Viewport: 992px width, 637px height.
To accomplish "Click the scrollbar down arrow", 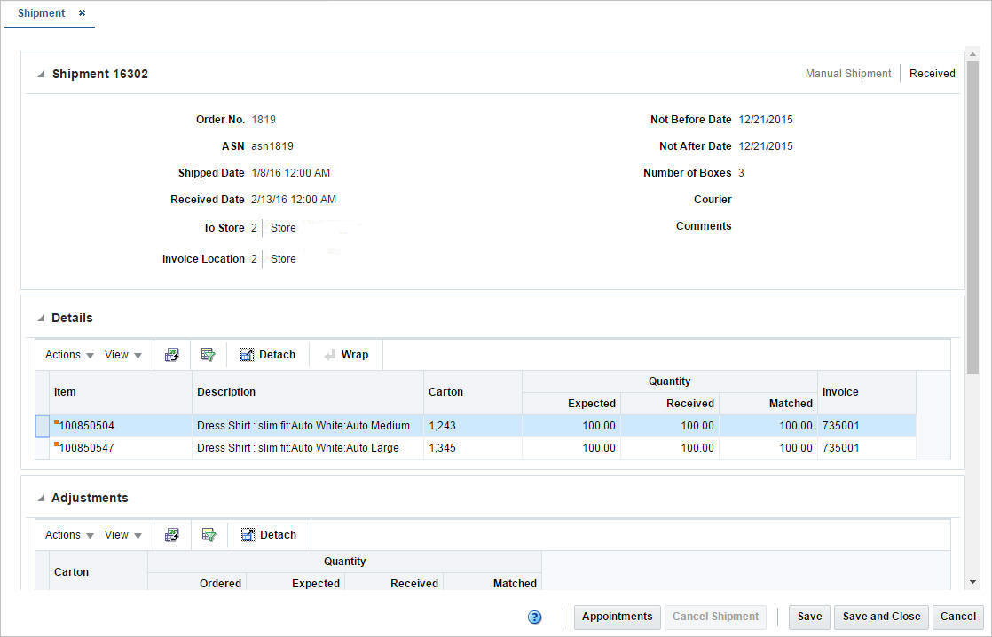I will coord(972,583).
